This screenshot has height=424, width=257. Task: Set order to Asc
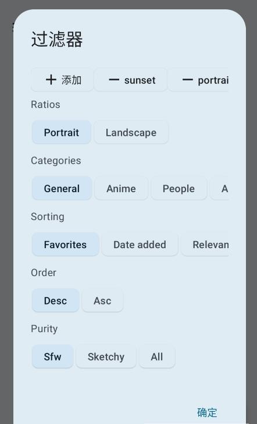tap(102, 301)
